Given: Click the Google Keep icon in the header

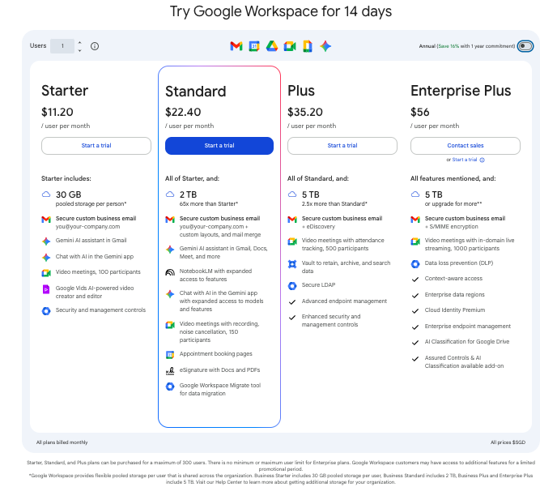Looking at the screenshot, I should click(x=308, y=46).
